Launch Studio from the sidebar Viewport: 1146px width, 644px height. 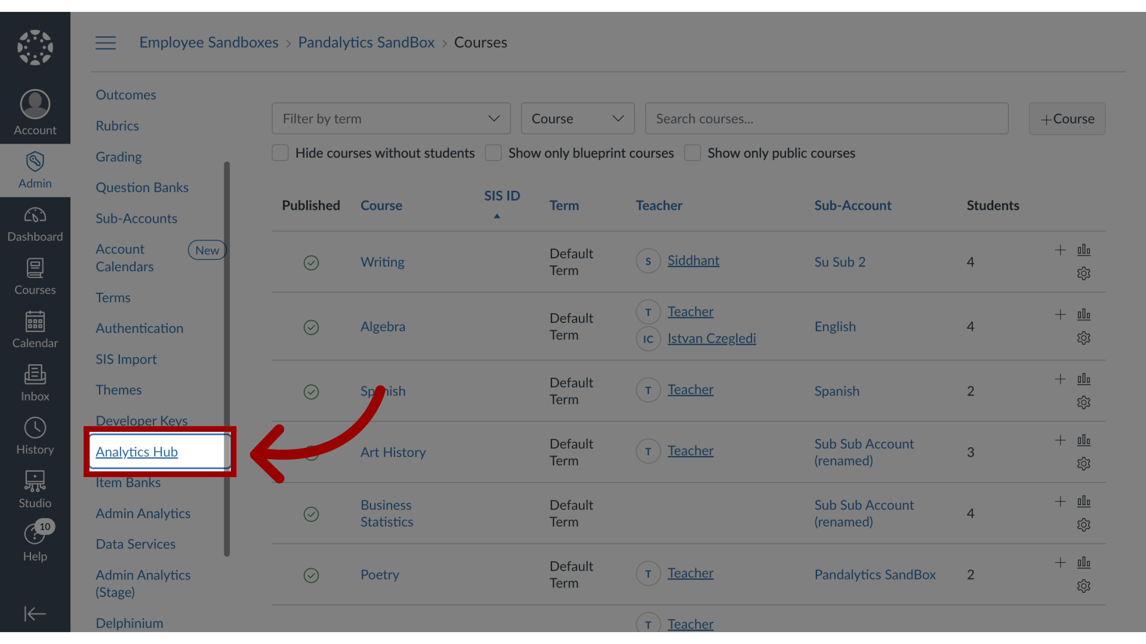coord(35,488)
